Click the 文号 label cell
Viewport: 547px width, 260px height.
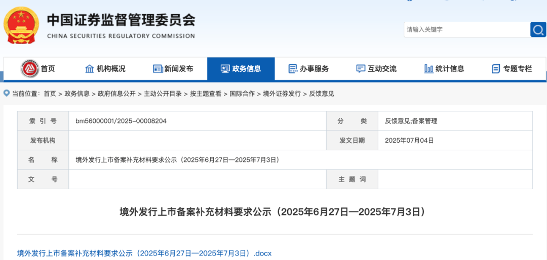pos(43,180)
